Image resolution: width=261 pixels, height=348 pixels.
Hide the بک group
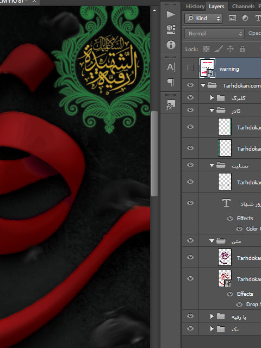point(190,328)
